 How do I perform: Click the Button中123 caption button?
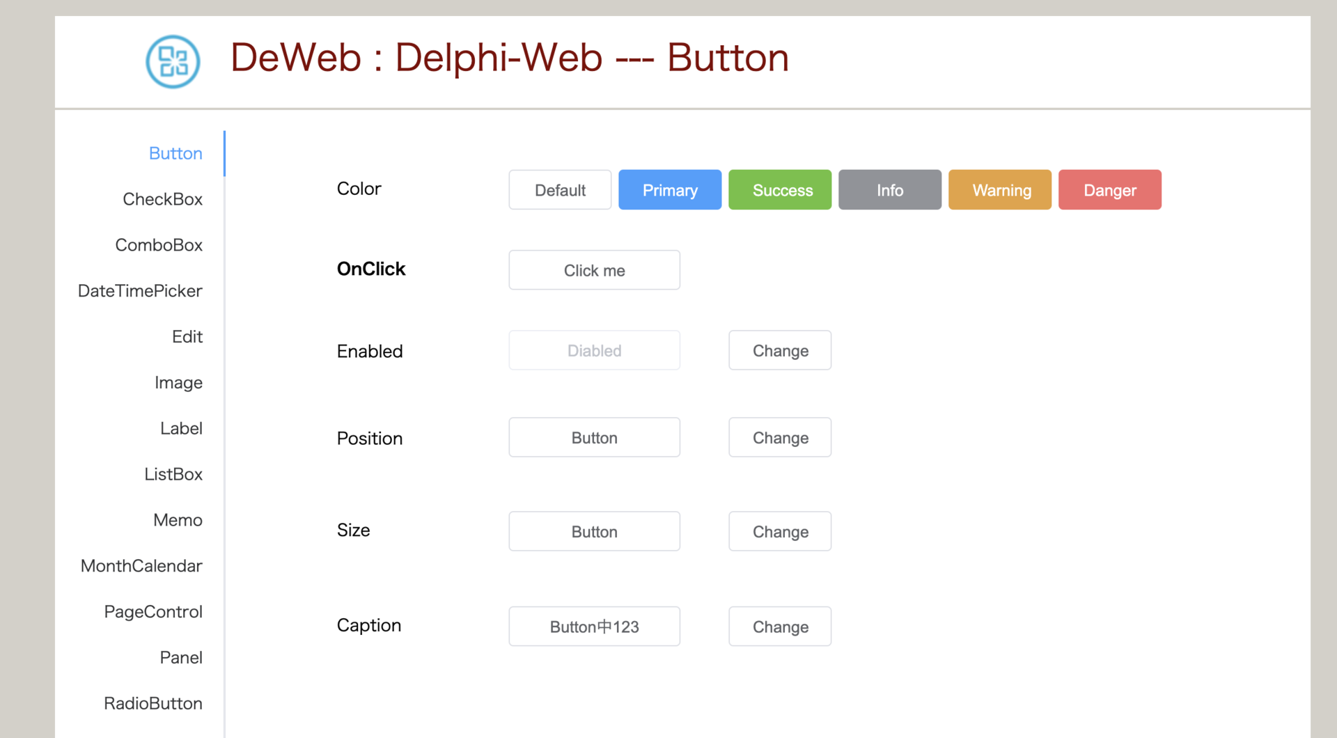click(595, 627)
